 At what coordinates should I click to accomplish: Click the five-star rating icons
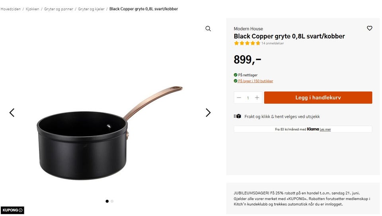[247, 43]
